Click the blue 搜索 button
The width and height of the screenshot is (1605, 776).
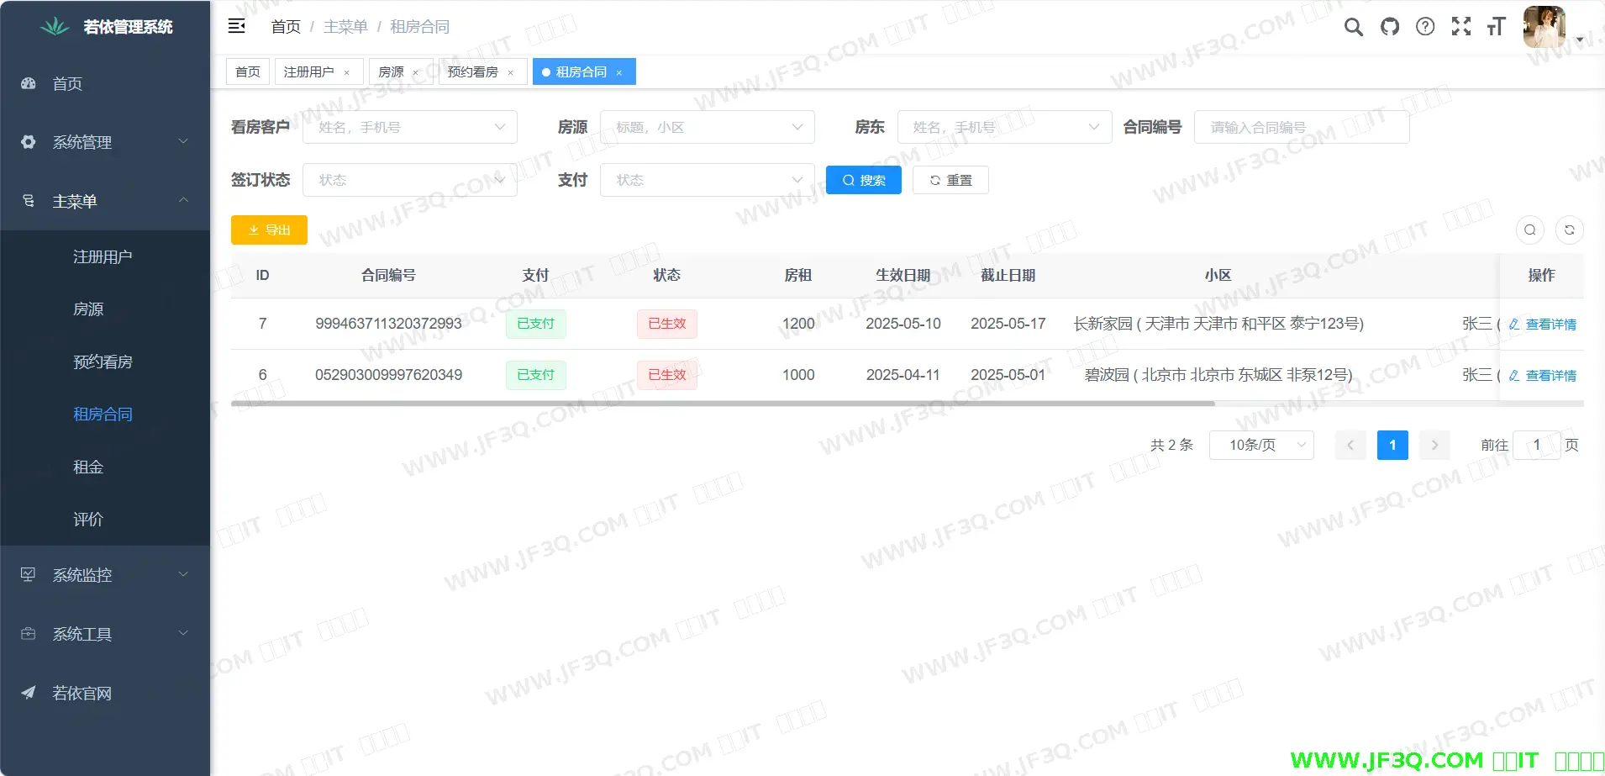[863, 180]
